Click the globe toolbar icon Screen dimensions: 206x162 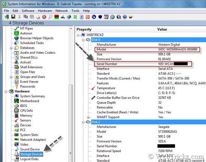click(69, 17)
